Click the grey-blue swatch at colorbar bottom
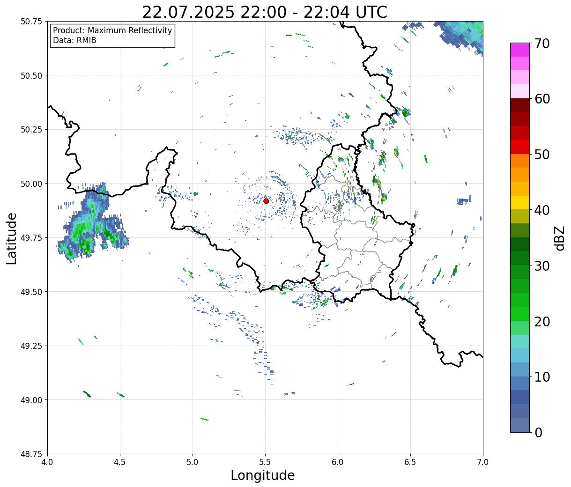This screenshot has height=487, width=571. [x=520, y=425]
